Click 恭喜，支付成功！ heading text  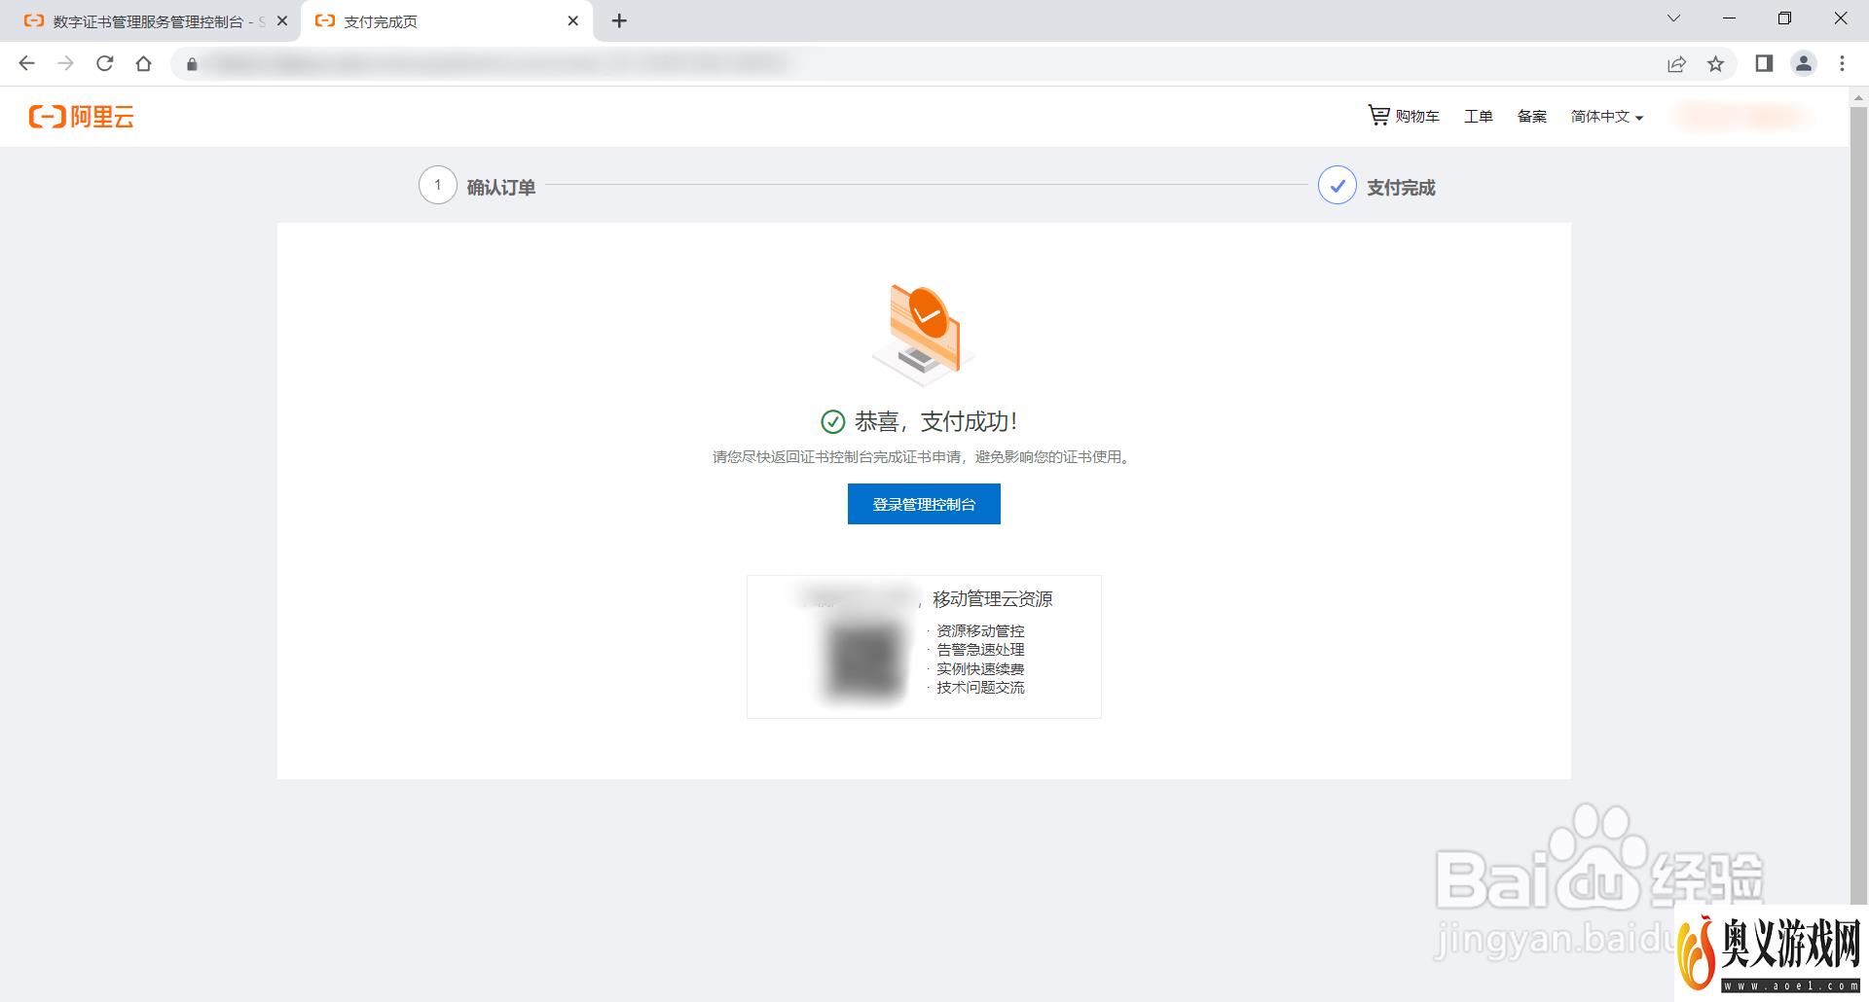point(936,421)
